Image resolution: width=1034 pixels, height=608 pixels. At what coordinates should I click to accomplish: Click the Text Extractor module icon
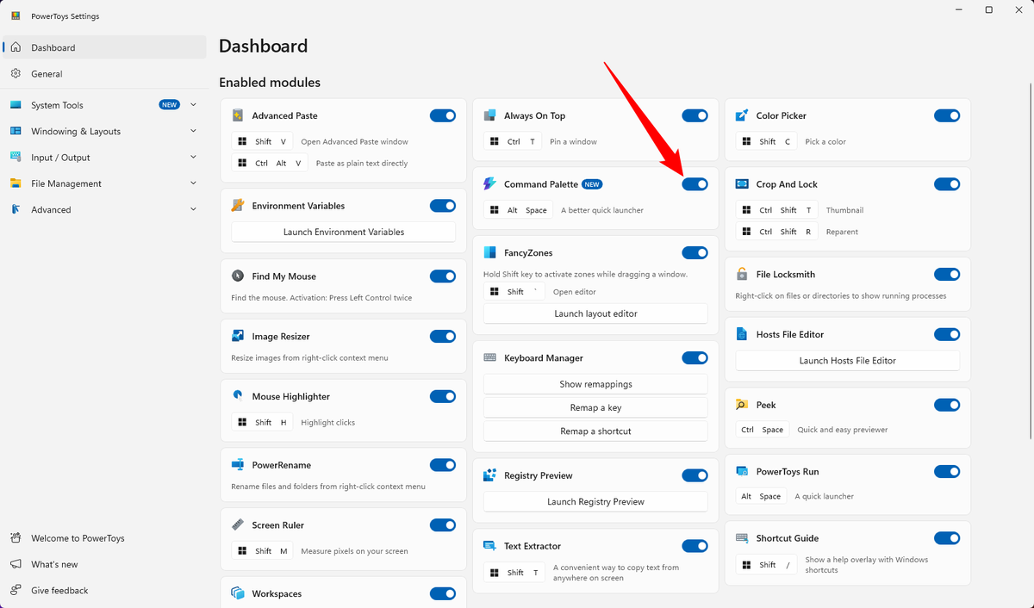click(489, 546)
